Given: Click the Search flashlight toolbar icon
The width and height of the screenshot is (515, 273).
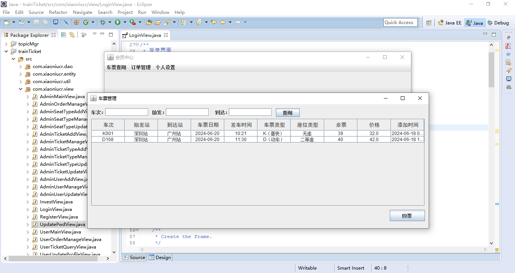Looking at the screenshot, I should pyautogui.click(x=167, y=23).
